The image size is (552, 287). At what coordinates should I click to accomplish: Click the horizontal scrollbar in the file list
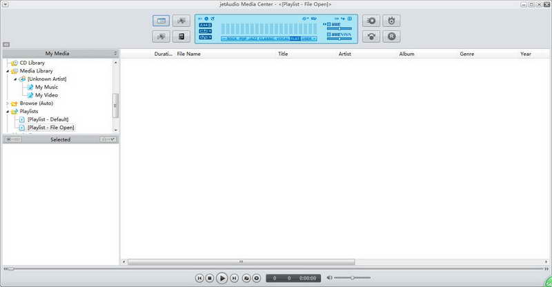(x=241, y=262)
